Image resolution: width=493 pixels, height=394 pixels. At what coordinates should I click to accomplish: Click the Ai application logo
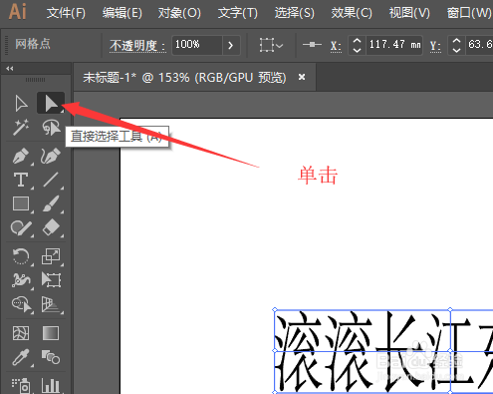[x=17, y=11]
